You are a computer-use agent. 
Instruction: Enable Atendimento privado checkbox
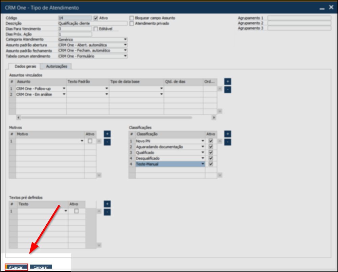pos(132,24)
